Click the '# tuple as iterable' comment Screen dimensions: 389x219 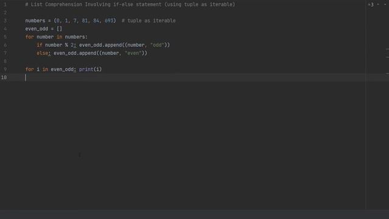148,21
